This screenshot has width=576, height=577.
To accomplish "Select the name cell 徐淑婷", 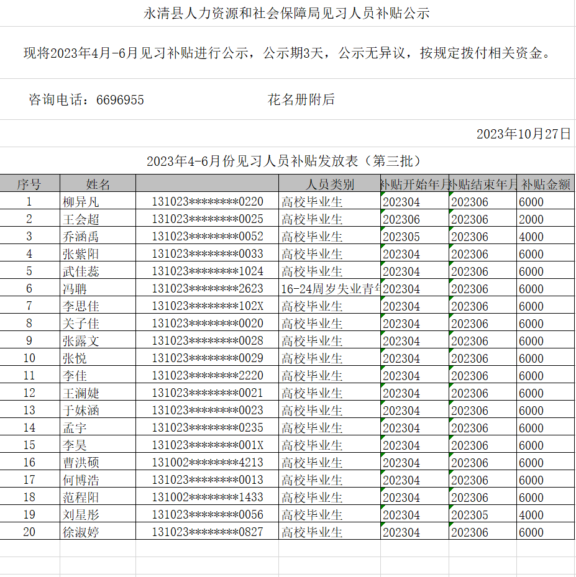I will 98,532.
